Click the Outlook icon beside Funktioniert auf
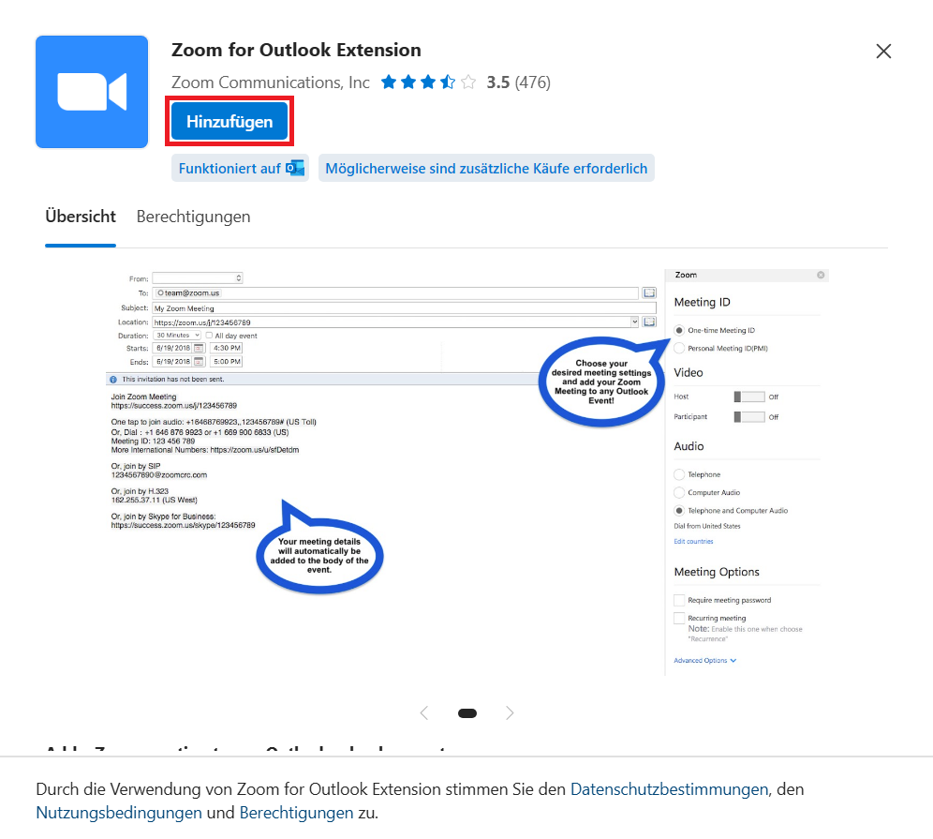Screen dimensions: 933x839 [295, 169]
